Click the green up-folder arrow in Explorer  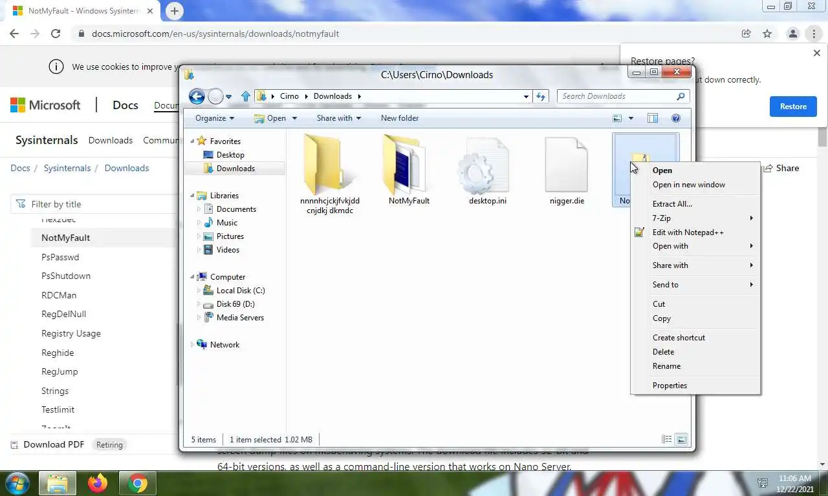246,96
